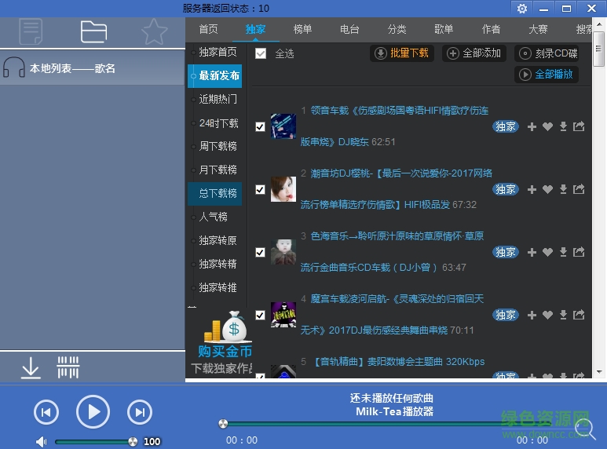This screenshot has width=607, height=449.
Task: Download song 4 with download icon
Action: pos(563,315)
